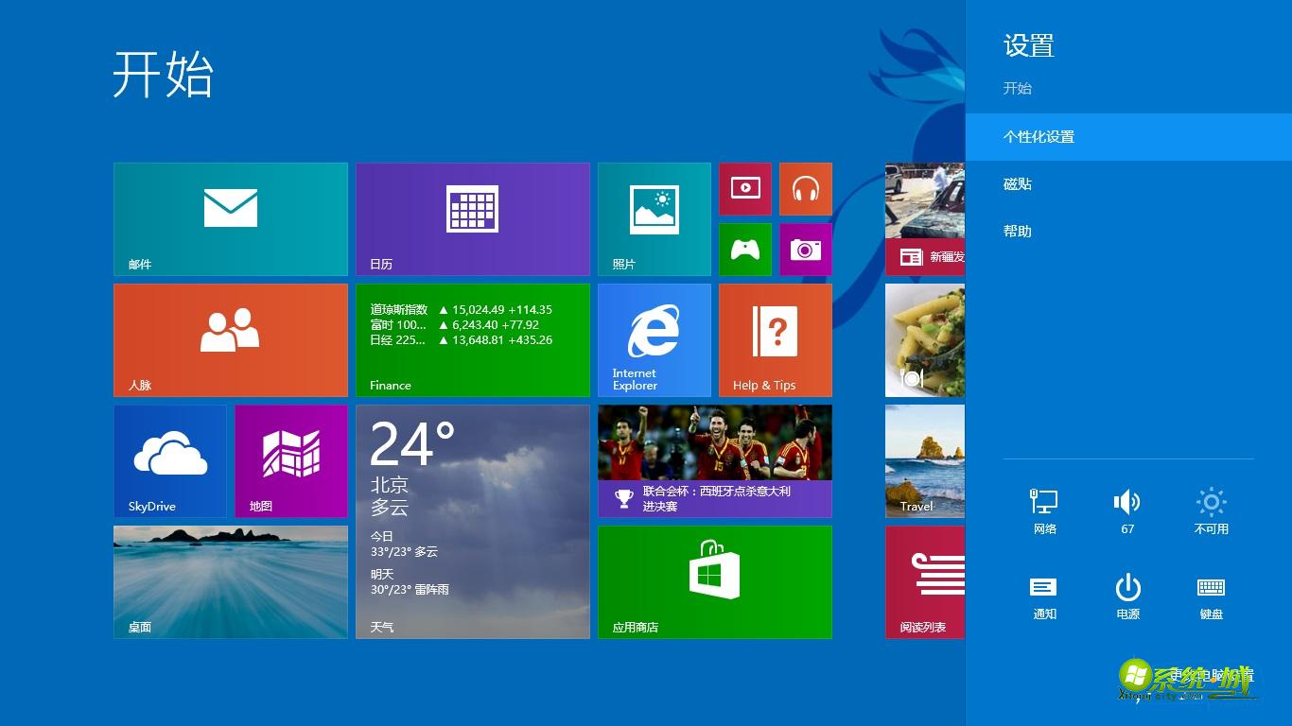This screenshot has width=1292, height=726.
Task: Open the weather tile showing 24°
Action: point(473,520)
